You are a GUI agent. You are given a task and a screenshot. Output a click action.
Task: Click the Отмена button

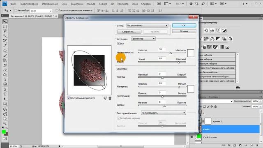tap(184, 31)
